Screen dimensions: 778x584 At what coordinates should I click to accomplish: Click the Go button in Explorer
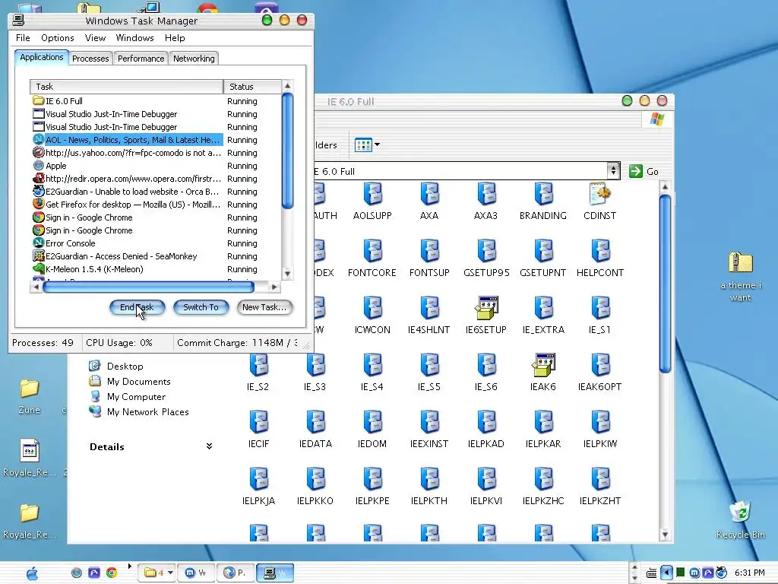(x=644, y=171)
